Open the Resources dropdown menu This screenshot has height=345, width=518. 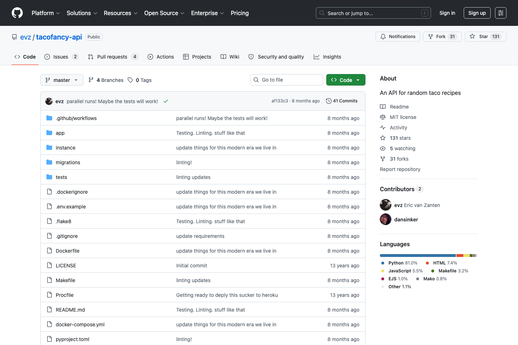coord(120,13)
